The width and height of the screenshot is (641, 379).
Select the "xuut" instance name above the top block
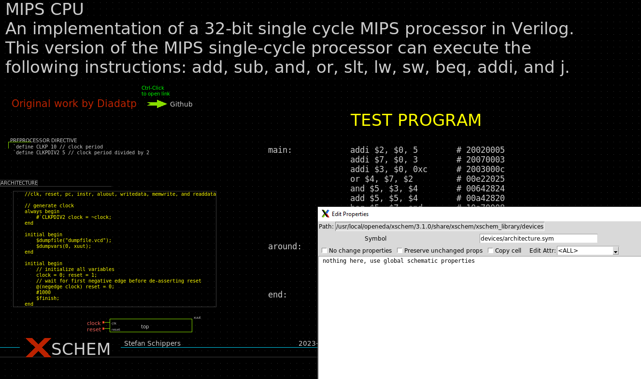[197, 317]
